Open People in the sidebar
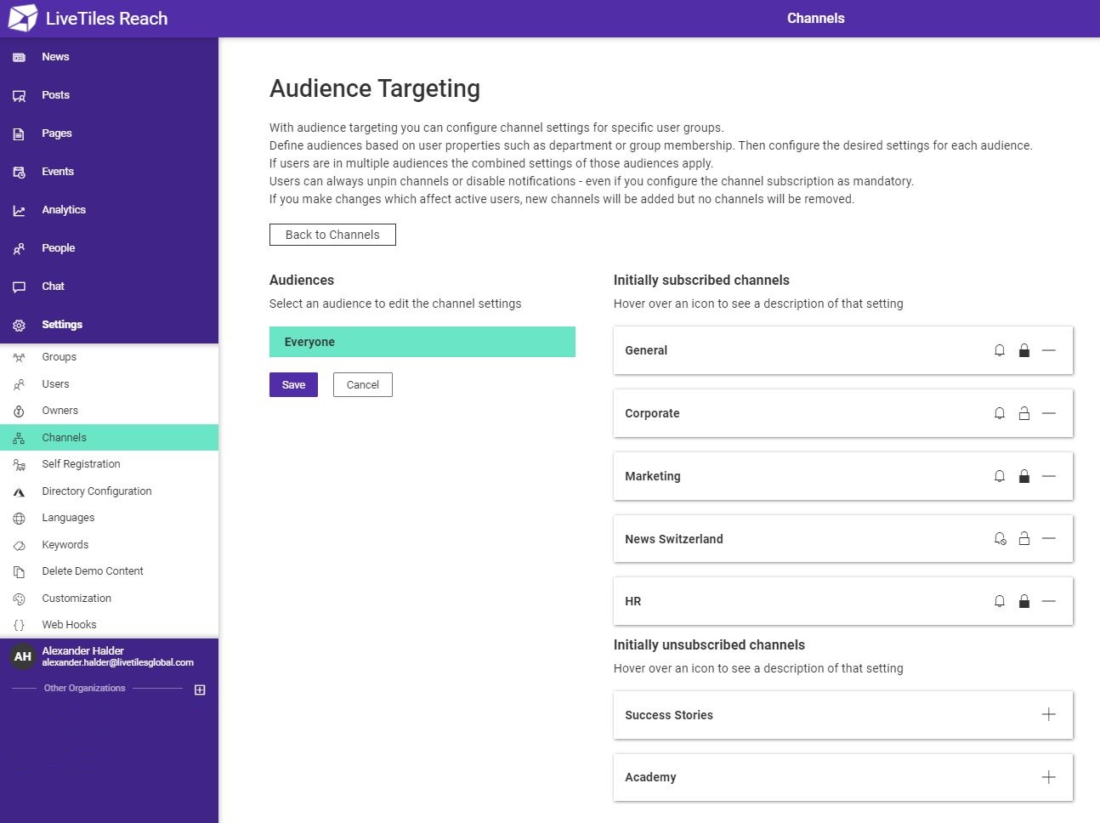The image size is (1100, 823). pos(109,248)
